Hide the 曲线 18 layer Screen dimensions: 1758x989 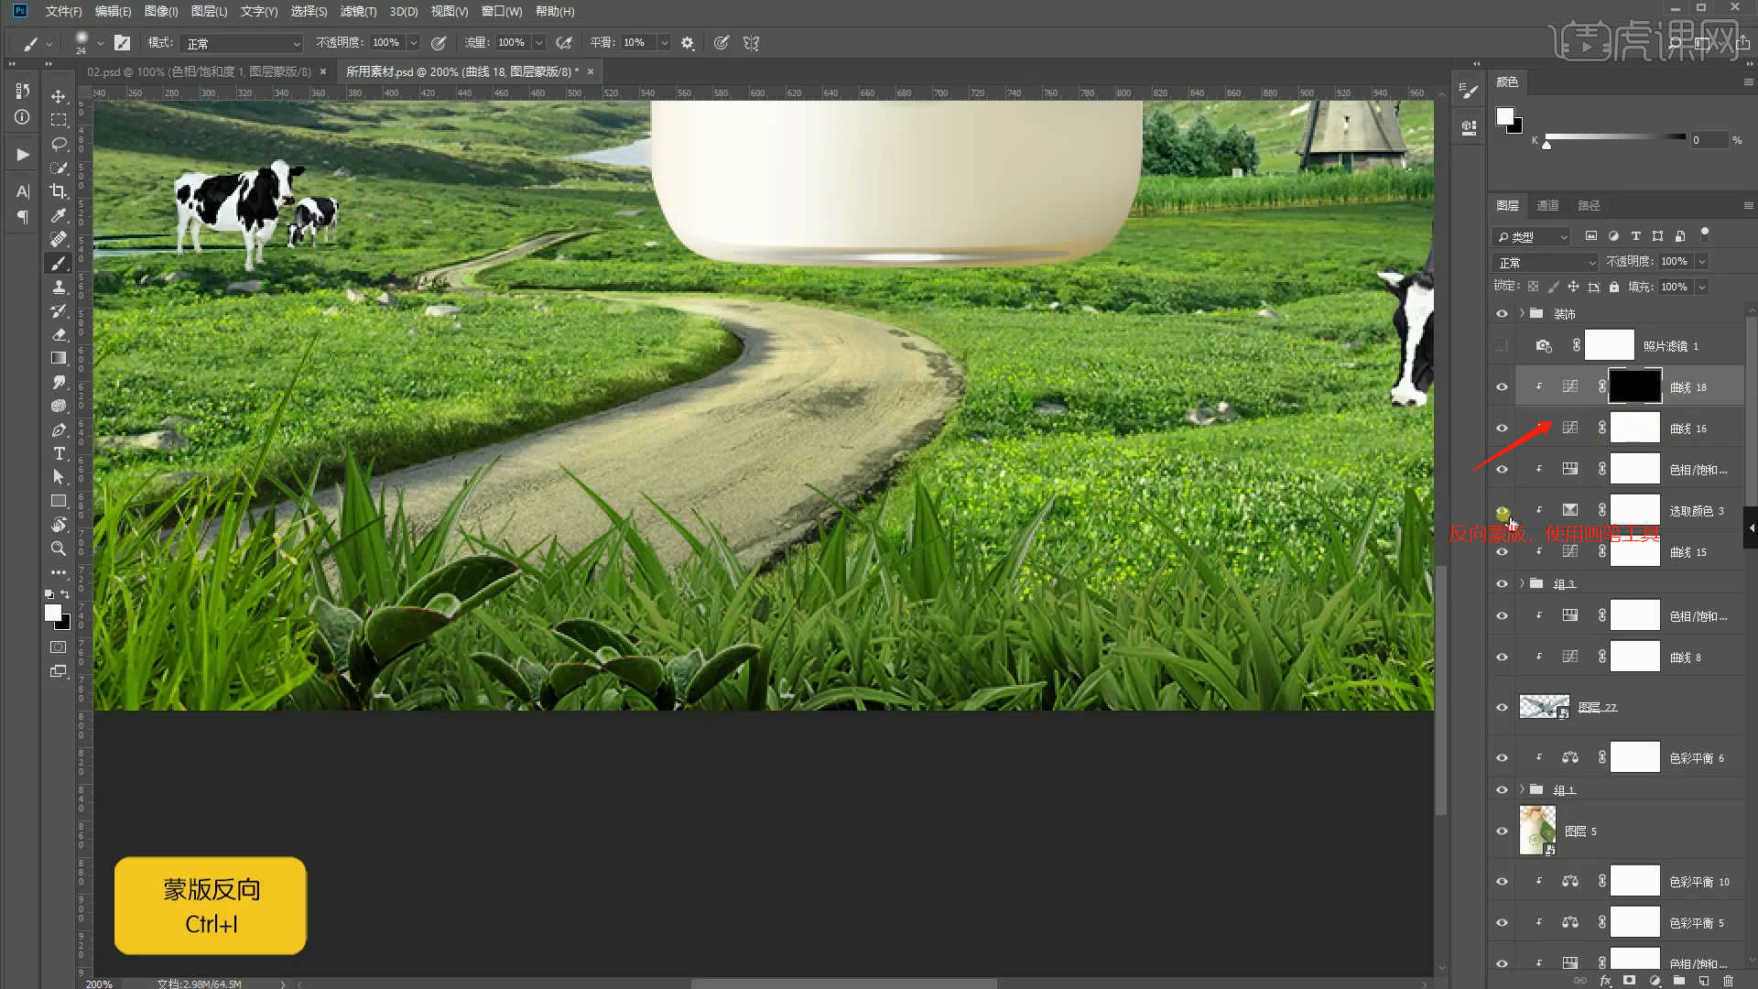pos(1502,387)
